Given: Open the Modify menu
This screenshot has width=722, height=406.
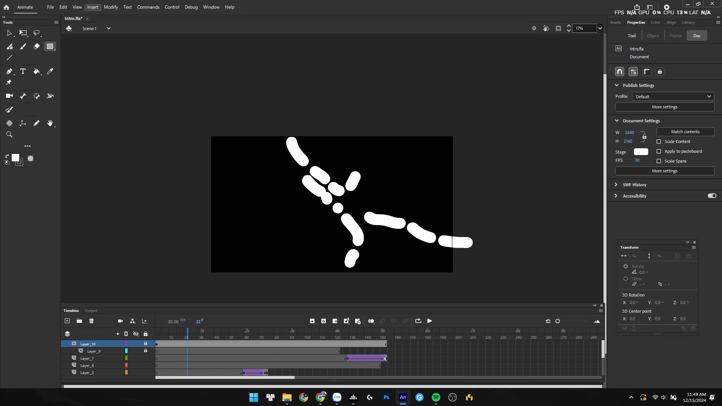Looking at the screenshot, I should tap(111, 7).
